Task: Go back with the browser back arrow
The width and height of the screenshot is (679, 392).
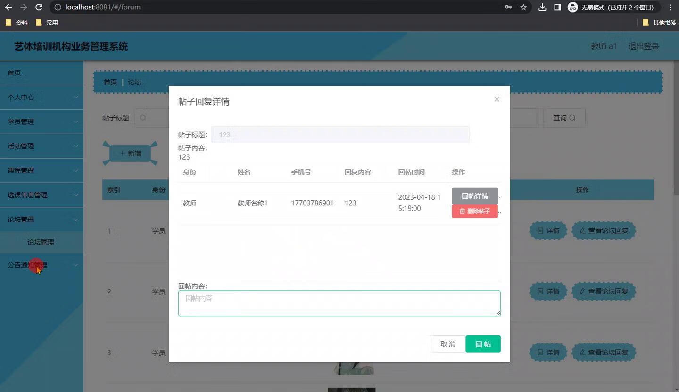Action: coord(8,7)
